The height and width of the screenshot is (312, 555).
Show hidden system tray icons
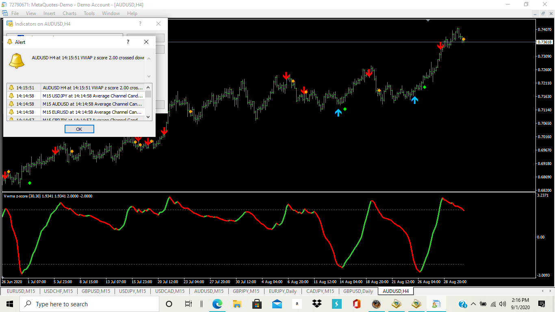[x=473, y=304]
